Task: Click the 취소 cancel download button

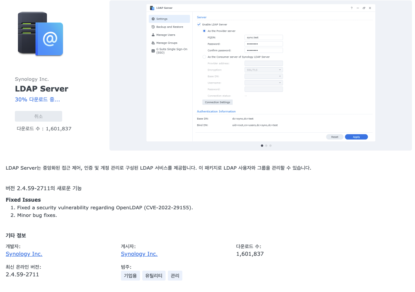Action: (39, 116)
